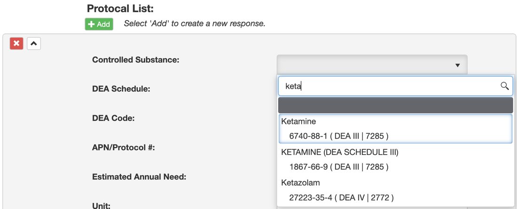Select the 6740-88-1 DEA III entry

[x=338, y=136]
